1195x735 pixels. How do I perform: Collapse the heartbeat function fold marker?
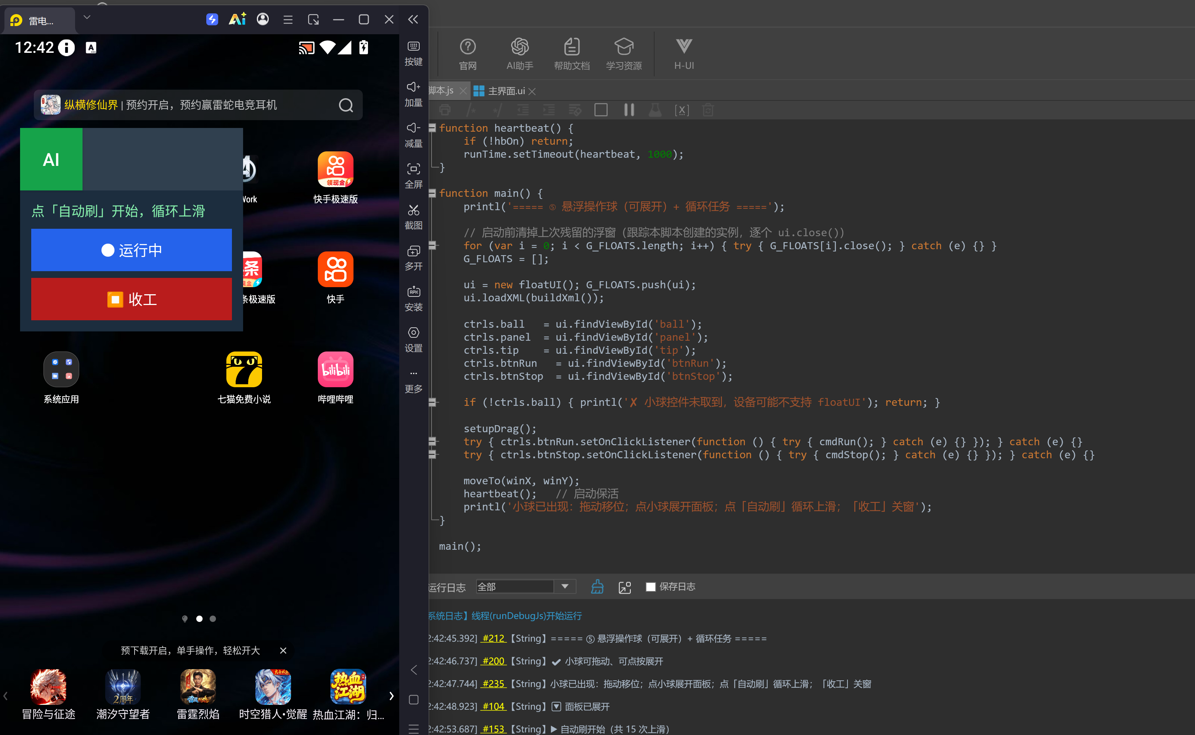(x=432, y=128)
